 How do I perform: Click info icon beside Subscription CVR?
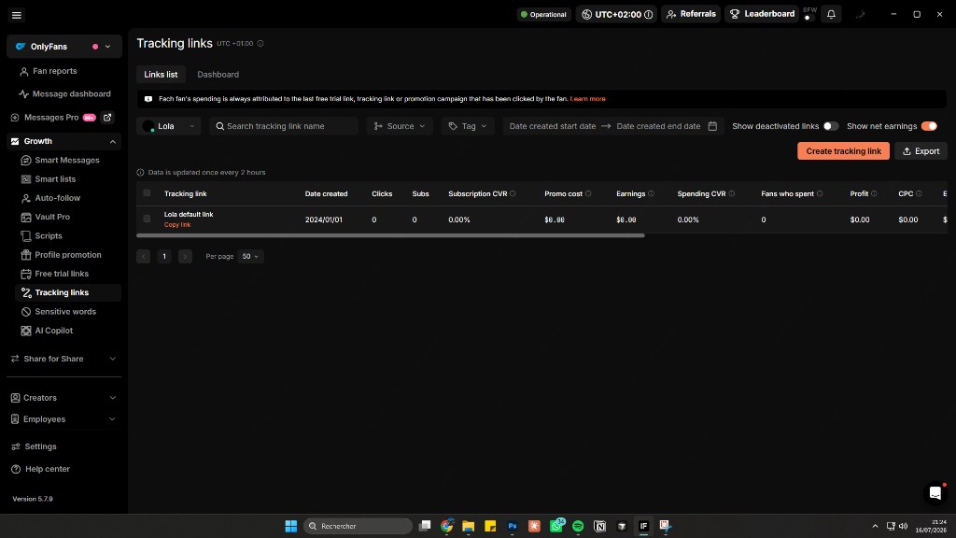coord(513,194)
